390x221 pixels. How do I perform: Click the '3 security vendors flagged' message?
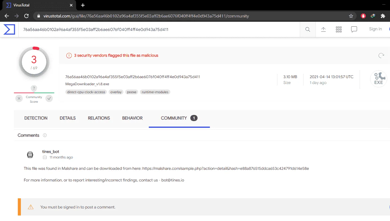116,55
